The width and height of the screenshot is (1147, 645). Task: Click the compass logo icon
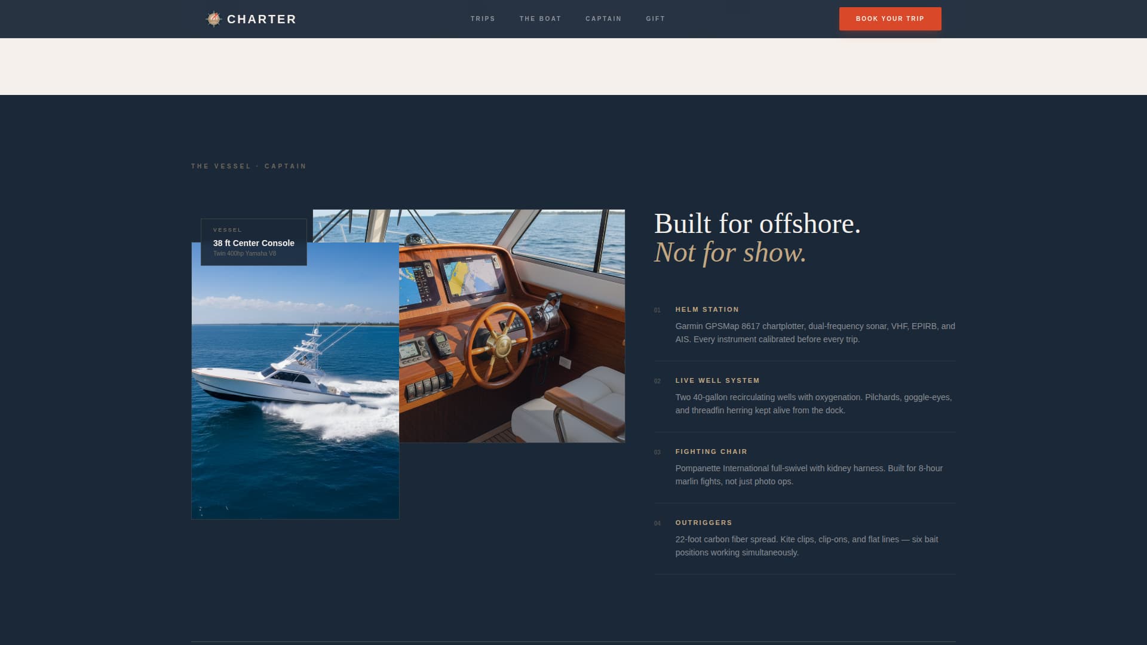pos(213,19)
